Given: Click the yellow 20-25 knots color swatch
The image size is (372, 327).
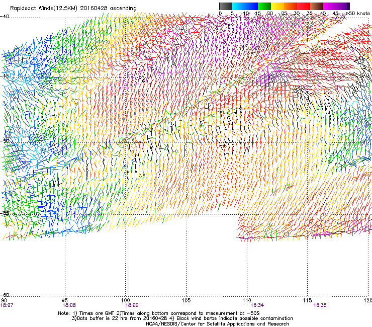Looking at the screenshot, I should (277, 6).
